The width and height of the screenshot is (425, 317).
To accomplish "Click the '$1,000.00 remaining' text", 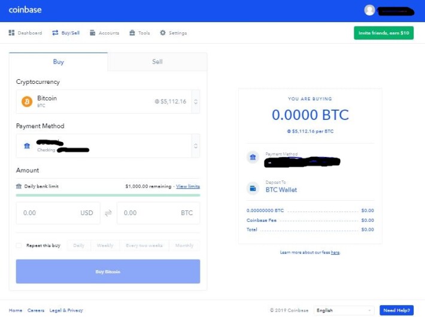I will [x=148, y=186].
